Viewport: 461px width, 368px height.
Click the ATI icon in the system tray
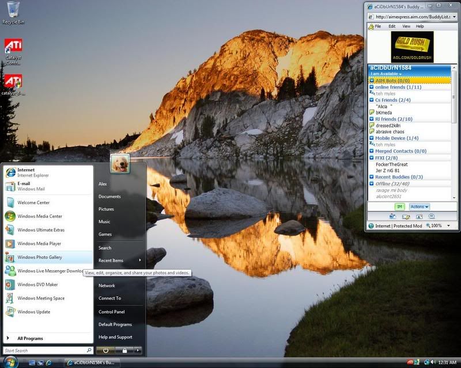(410, 362)
